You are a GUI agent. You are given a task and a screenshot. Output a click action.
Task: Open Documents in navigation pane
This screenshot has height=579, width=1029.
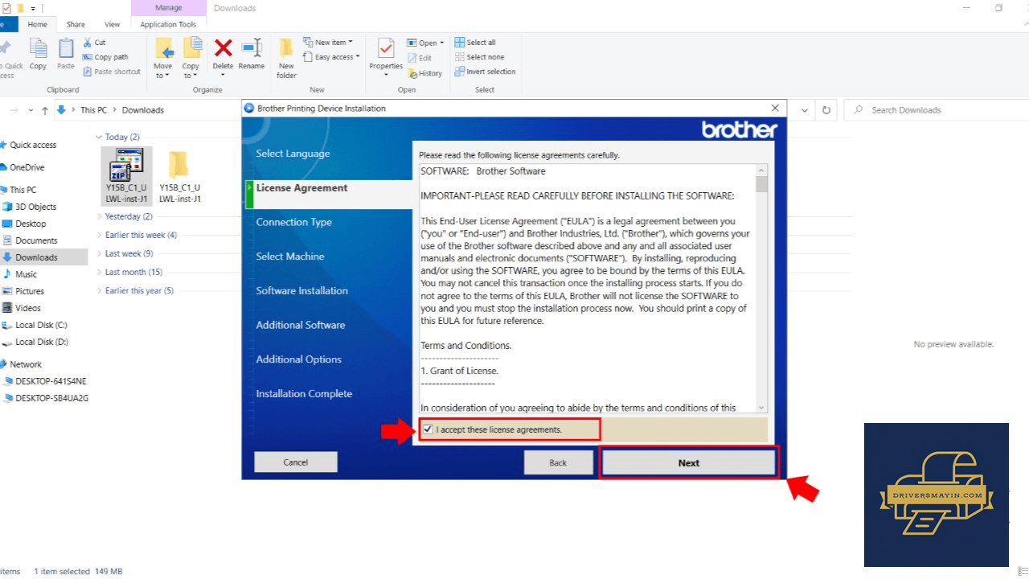point(36,240)
